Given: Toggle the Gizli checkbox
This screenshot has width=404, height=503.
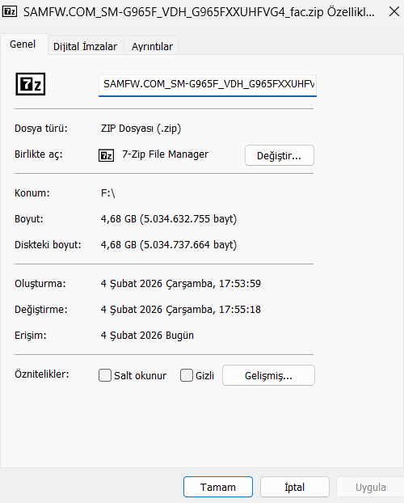Looking at the screenshot, I should (x=187, y=375).
